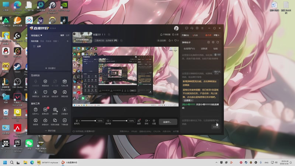This screenshot has height=166, width=295.
Task: Click the refresh icon in 弹幕助手 header
Action: 218,42
